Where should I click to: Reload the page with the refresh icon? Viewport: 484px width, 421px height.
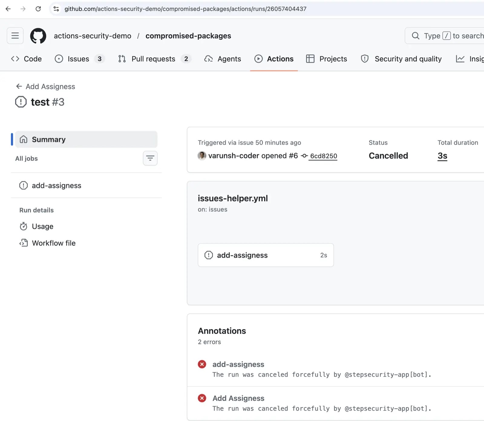(x=38, y=9)
